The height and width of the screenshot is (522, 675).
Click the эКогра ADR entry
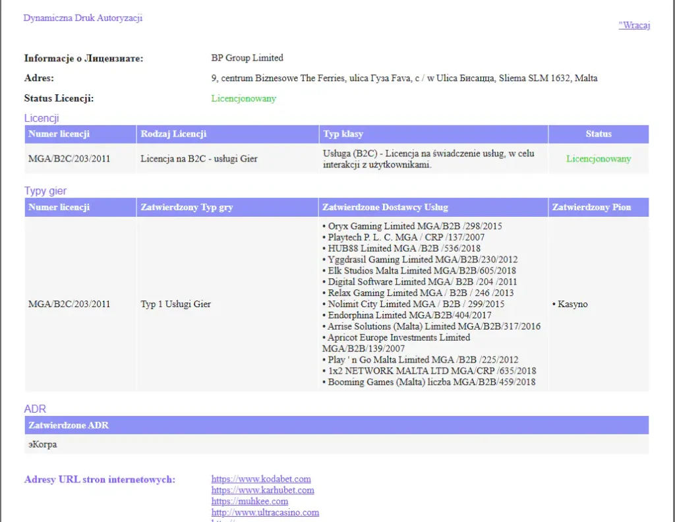[x=43, y=444]
